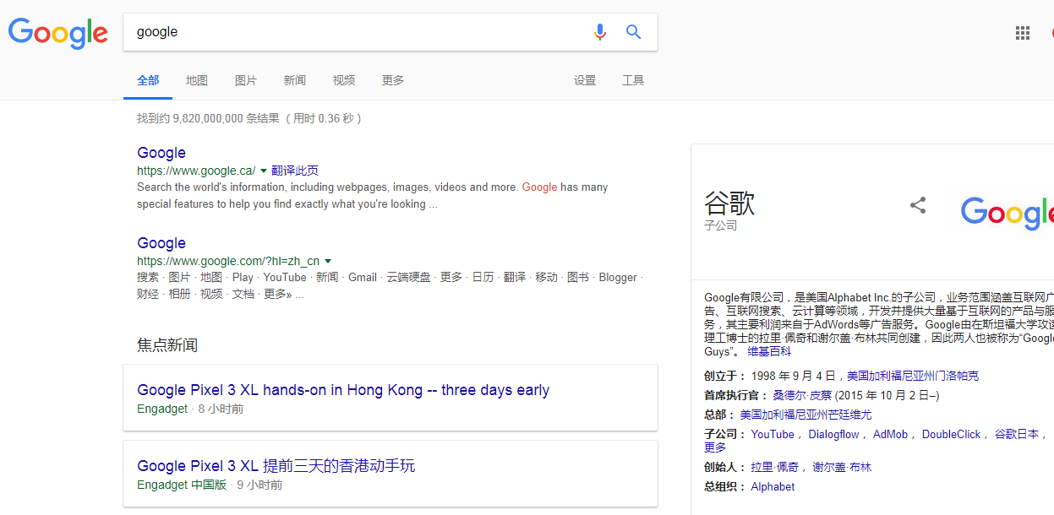
Task: Click founder 谢尔盖·布林 link
Action: coord(842,467)
